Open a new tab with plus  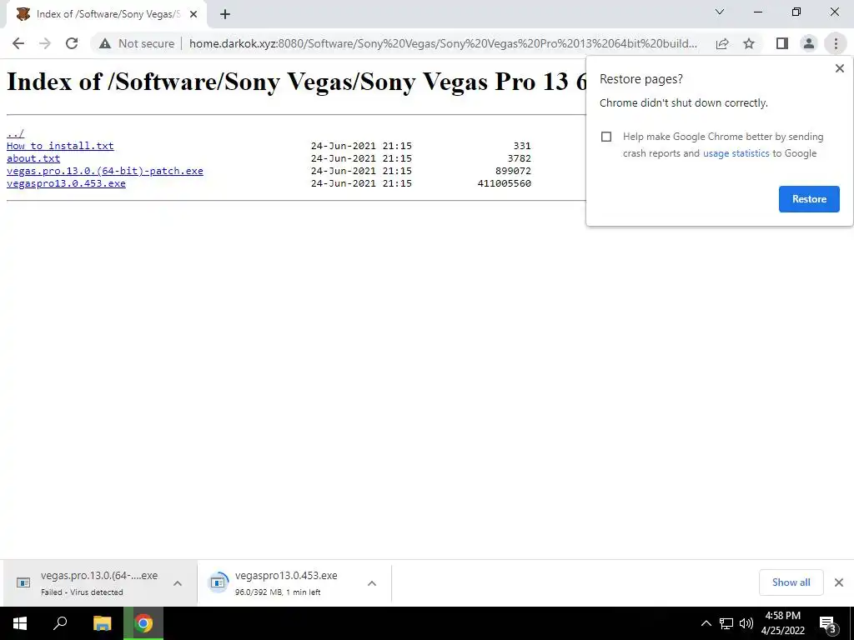tap(225, 15)
